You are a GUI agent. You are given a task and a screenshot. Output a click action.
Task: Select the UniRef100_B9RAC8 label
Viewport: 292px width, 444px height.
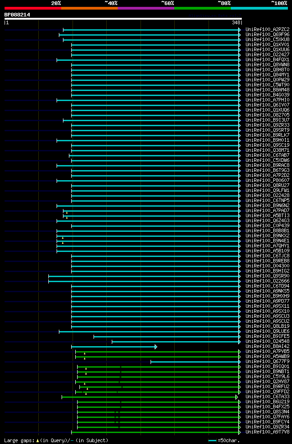(x=267, y=166)
